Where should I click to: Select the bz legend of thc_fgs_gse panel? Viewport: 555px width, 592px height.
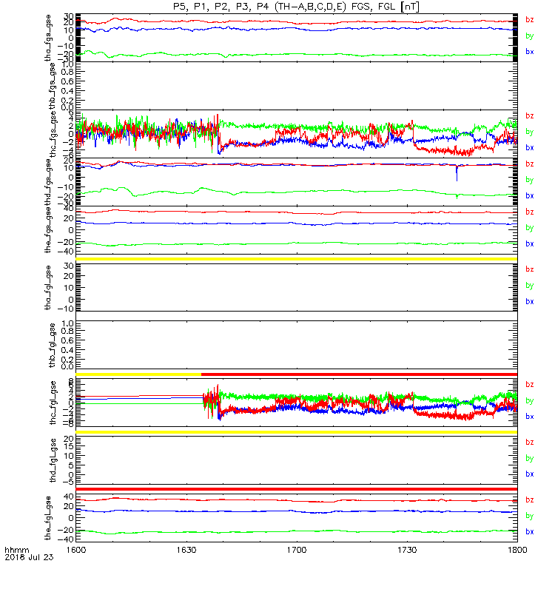coord(530,116)
